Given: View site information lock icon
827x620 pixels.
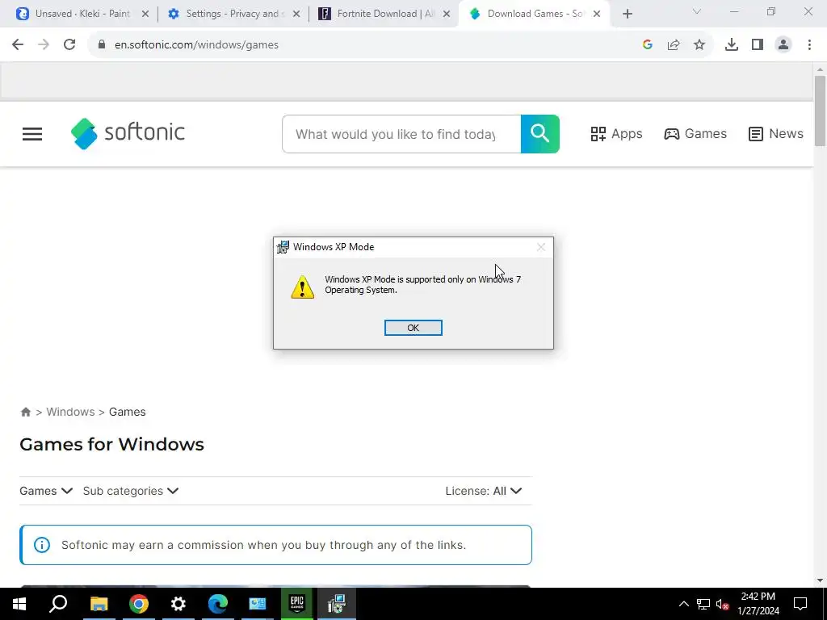Looking at the screenshot, I should (x=102, y=45).
